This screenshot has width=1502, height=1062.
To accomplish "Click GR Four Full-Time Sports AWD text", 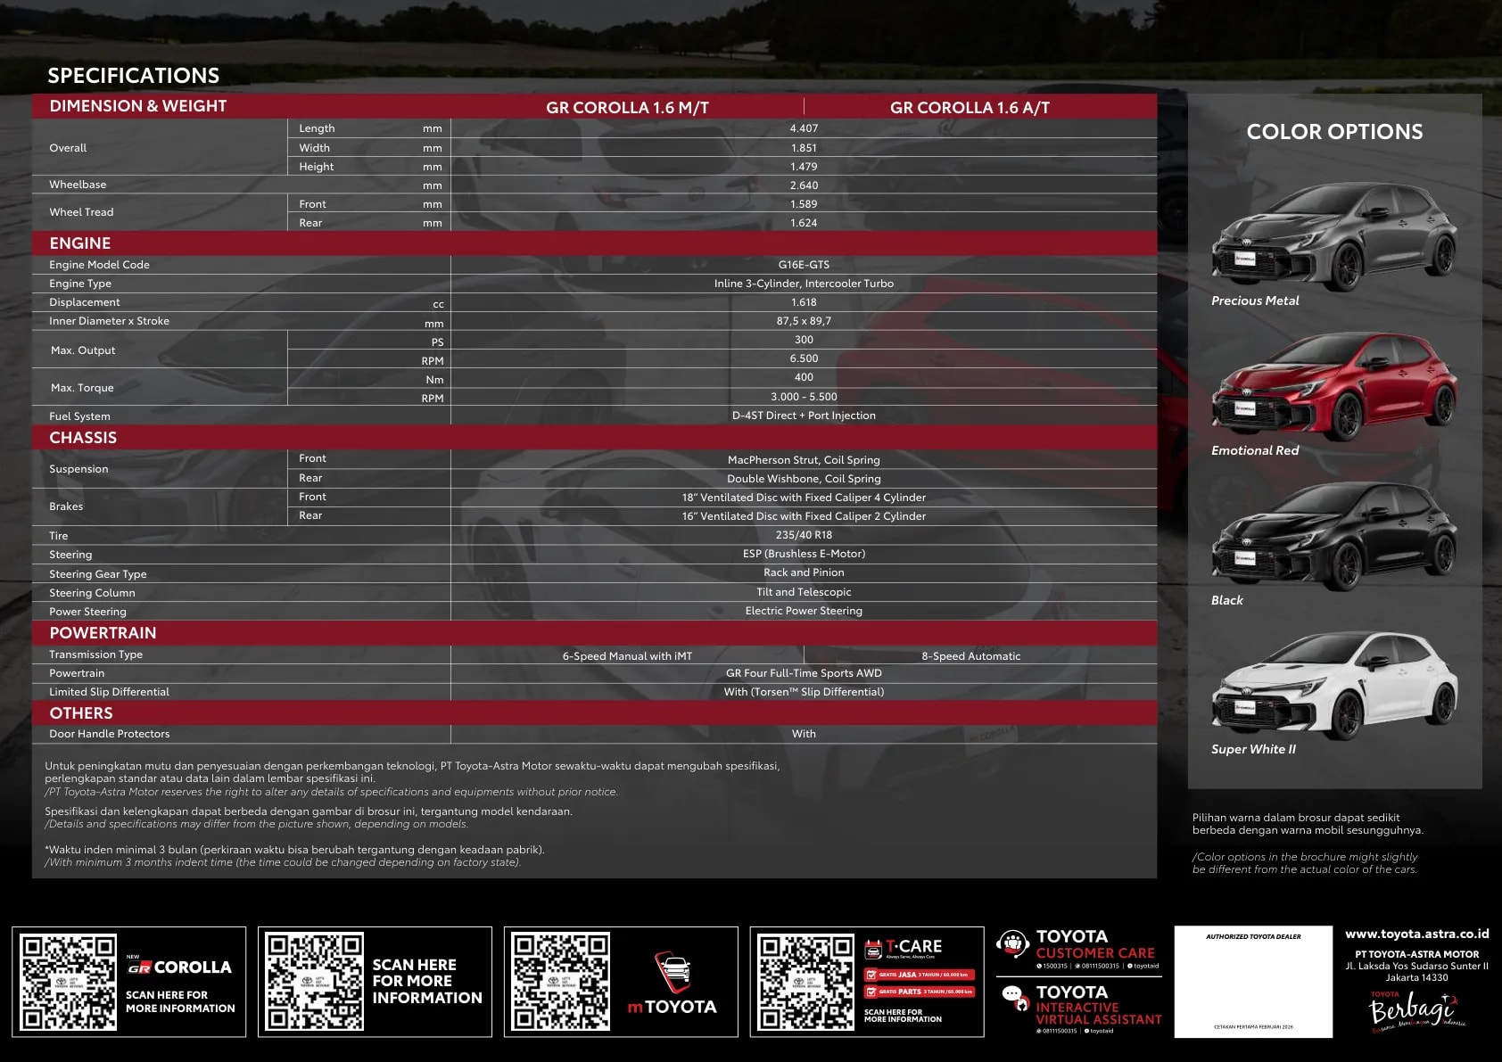I will click(x=804, y=673).
